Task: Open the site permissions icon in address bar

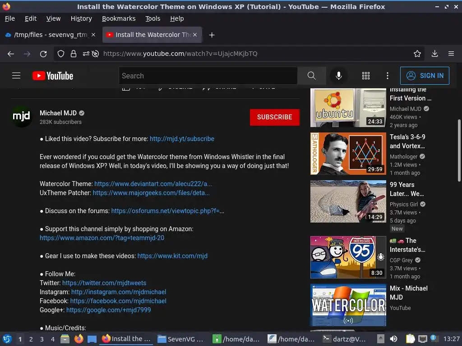Action: (x=86, y=54)
